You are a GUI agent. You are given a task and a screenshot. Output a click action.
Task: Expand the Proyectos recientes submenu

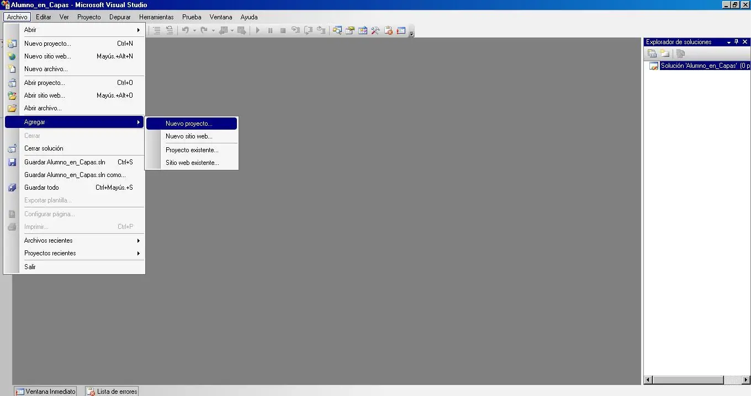[x=75, y=253]
